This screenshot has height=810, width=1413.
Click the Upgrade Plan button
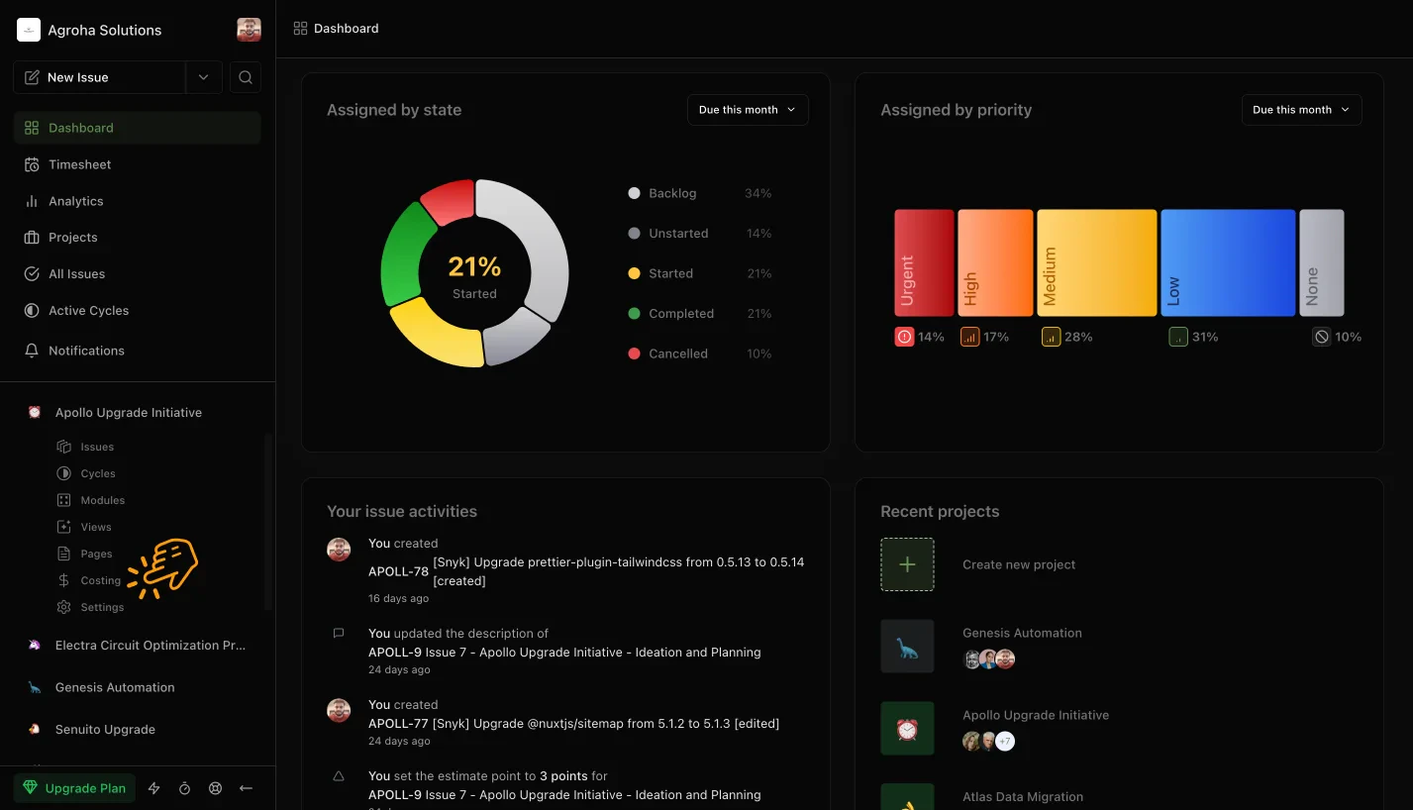(x=74, y=787)
